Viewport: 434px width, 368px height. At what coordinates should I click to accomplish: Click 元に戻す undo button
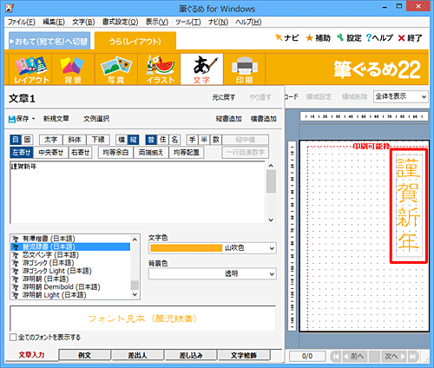(224, 97)
